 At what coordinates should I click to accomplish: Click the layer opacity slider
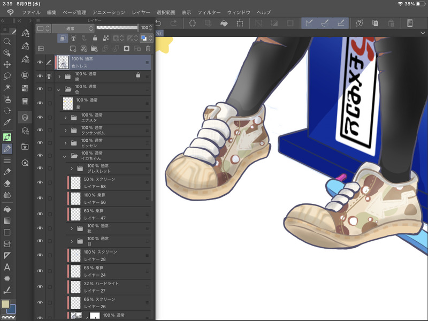(x=117, y=27)
